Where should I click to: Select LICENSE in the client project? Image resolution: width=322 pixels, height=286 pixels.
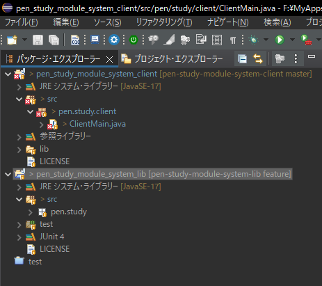[54, 161]
